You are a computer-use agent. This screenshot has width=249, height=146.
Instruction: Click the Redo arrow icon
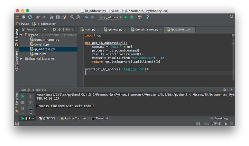pyautogui.click(x=44, y=17)
